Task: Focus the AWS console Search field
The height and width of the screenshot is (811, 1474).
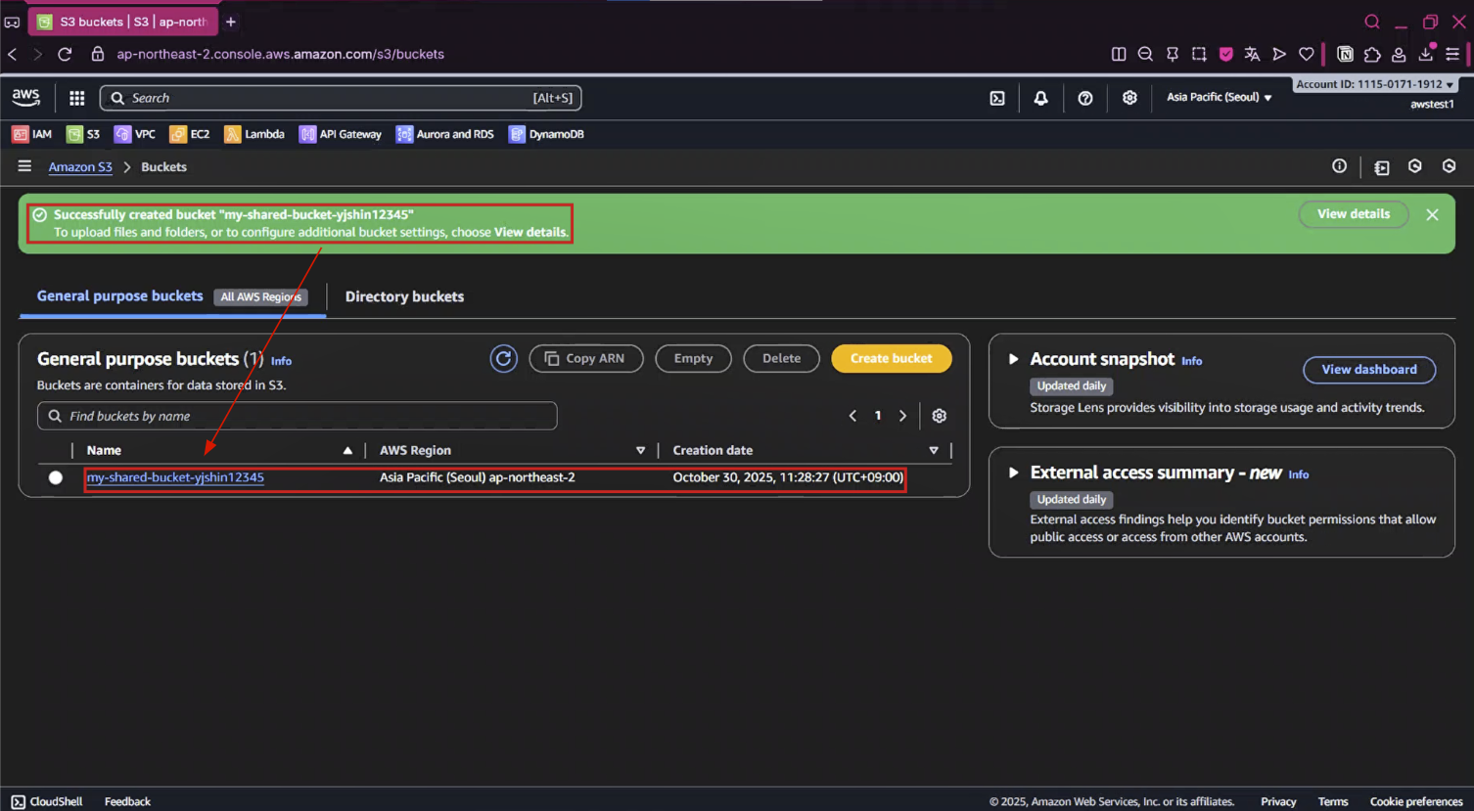Action: pyautogui.click(x=341, y=98)
